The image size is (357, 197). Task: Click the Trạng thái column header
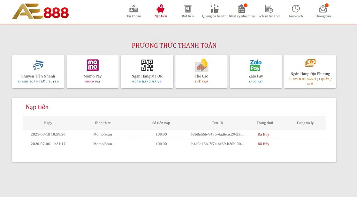pos(265,123)
